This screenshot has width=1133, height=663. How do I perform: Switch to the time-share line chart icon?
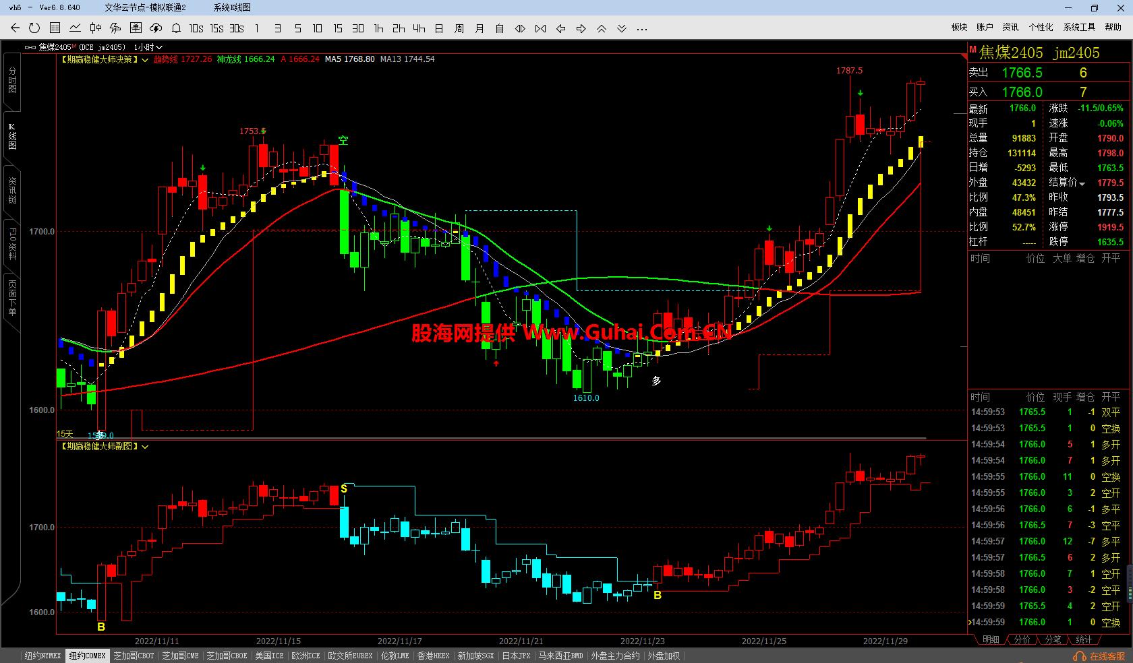pos(75,28)
